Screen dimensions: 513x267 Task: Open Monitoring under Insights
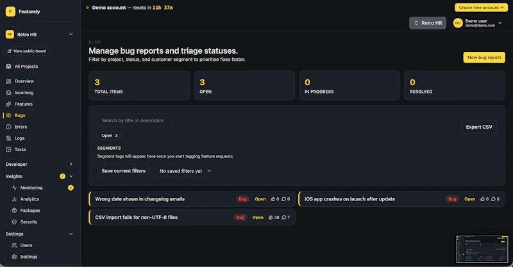(31, 188)
